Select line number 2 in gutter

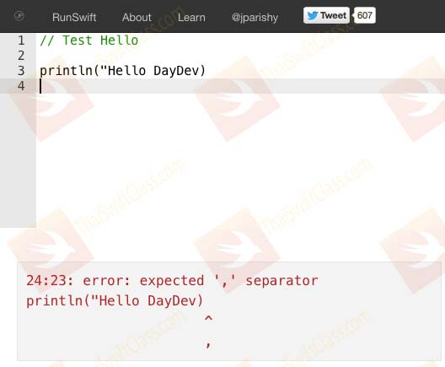point(21,56)
